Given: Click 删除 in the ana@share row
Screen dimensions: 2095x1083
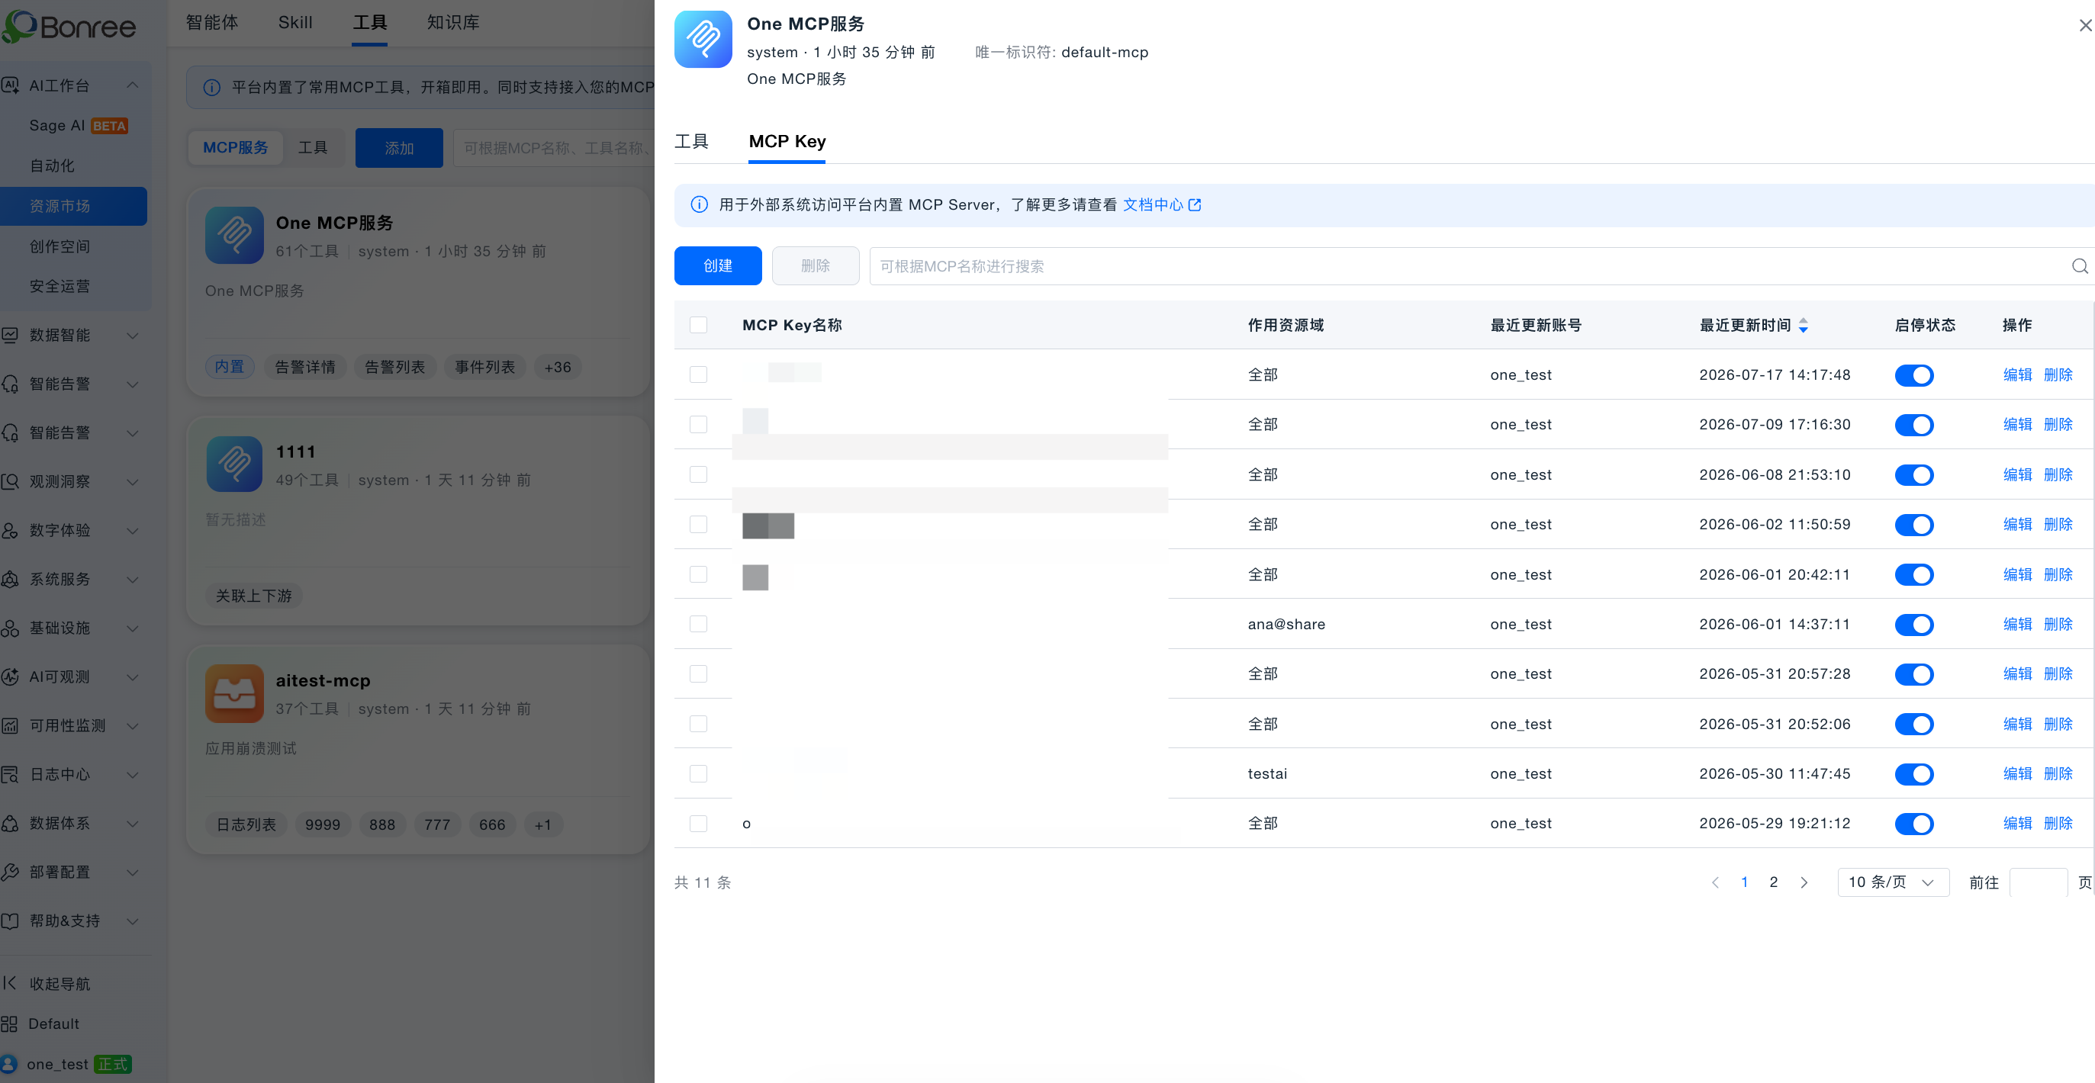Looking at the screenshot, I should coord(2058,625).
